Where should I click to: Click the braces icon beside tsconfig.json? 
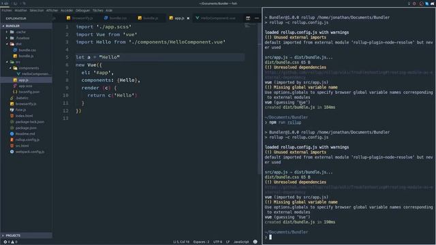coord(15,92)
